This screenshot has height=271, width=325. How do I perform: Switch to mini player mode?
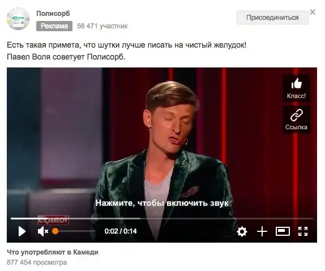[283, 231]
